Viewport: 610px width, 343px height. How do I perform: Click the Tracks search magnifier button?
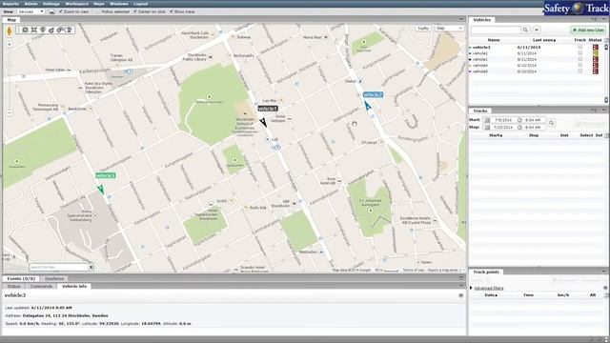tap(551, 123)
